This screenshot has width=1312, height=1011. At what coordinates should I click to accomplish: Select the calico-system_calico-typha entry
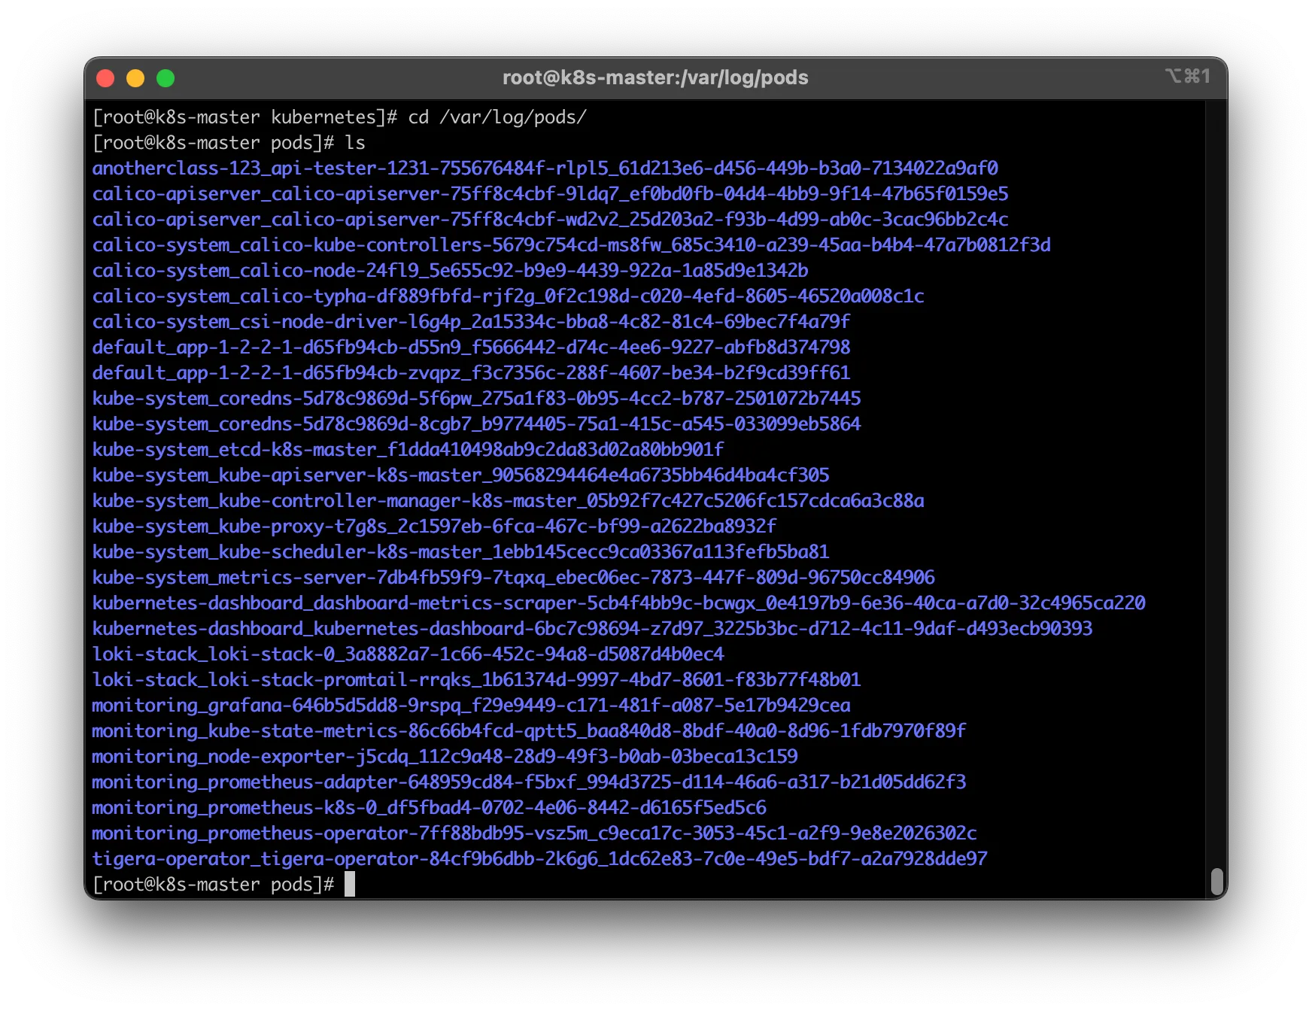[x=509, y=296]
